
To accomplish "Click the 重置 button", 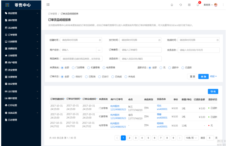I will tap(192, 77).
